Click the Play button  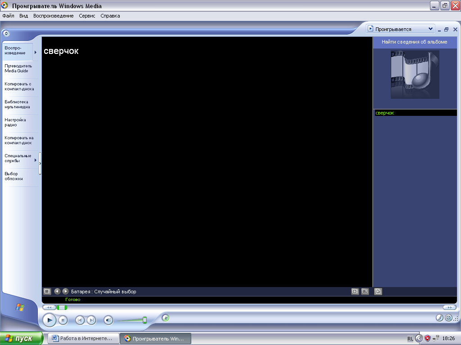pyautogui.click(x=50, y=320)
